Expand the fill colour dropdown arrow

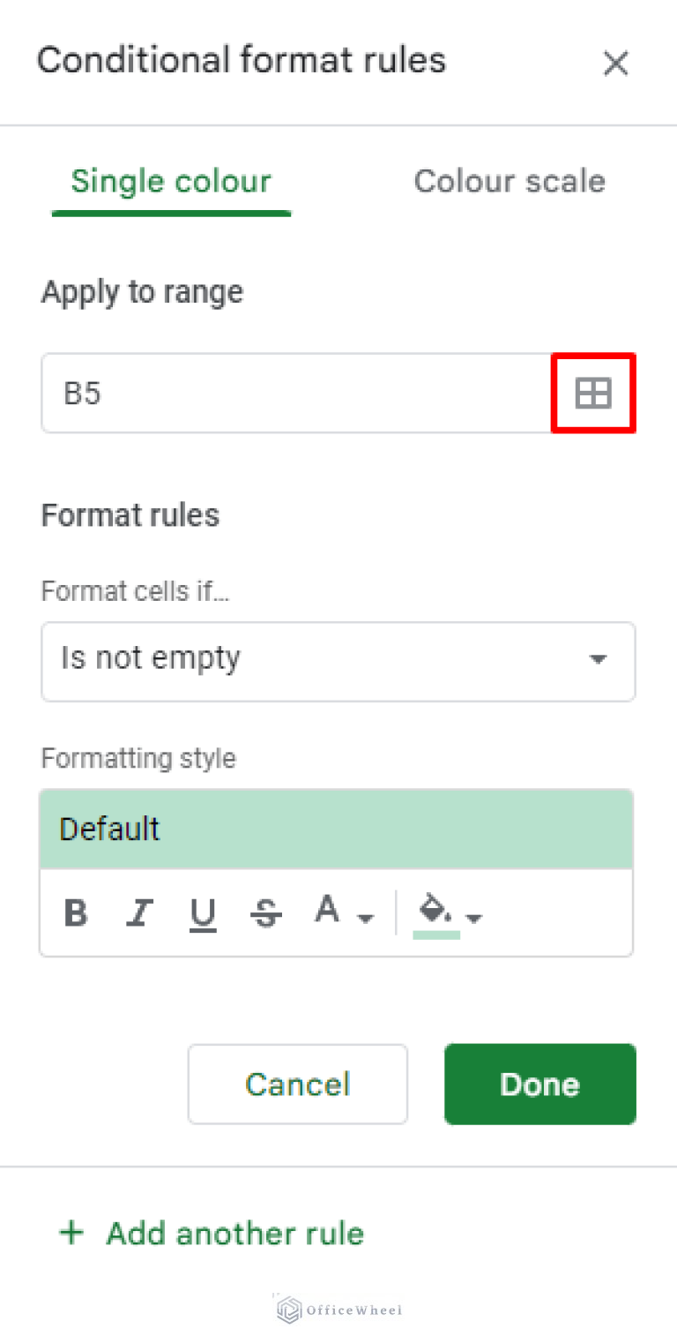pyautogui.click(x=472, y=918)
